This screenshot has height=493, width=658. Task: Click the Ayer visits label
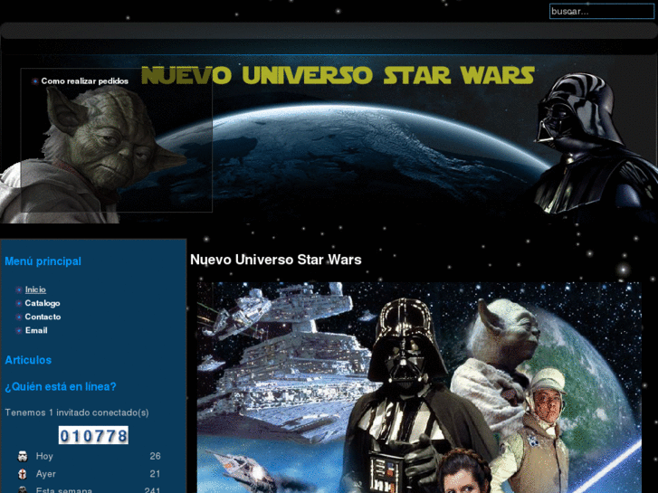coord(46,474)
